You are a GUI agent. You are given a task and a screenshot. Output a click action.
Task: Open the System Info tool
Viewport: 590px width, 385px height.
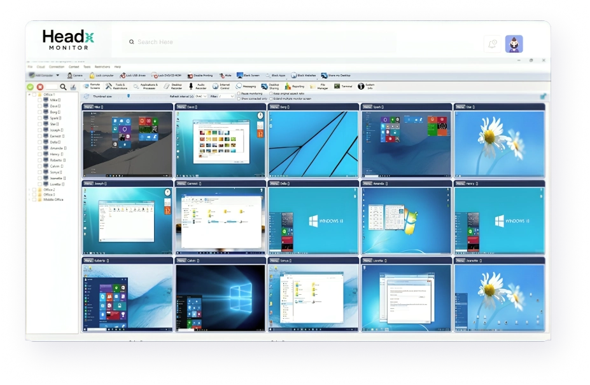361,86
